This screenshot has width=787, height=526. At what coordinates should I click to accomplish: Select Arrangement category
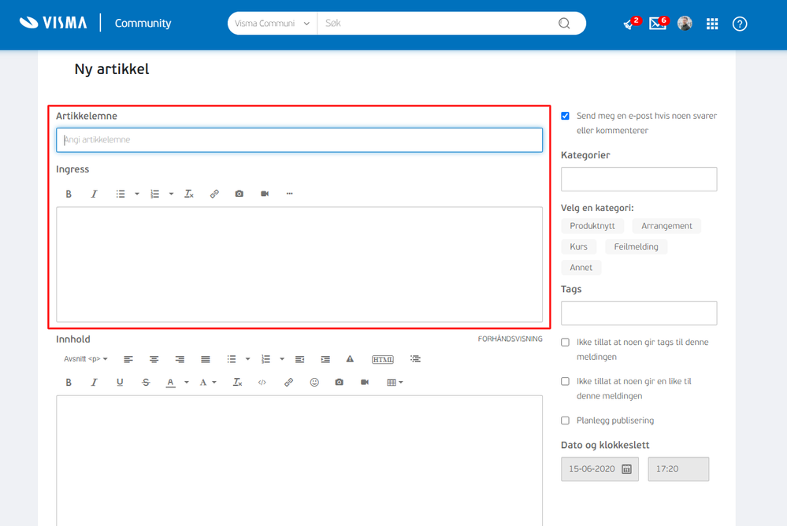coord(666,226)
